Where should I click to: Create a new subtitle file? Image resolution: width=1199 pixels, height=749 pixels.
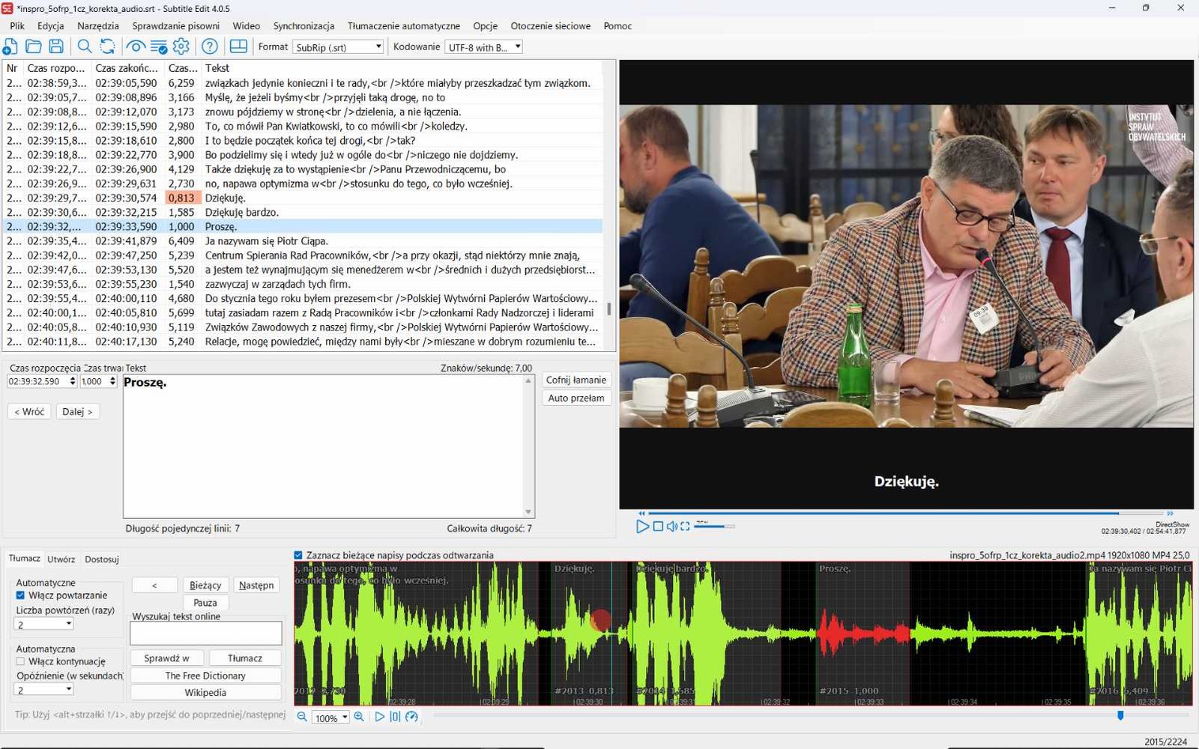point(10,47)
